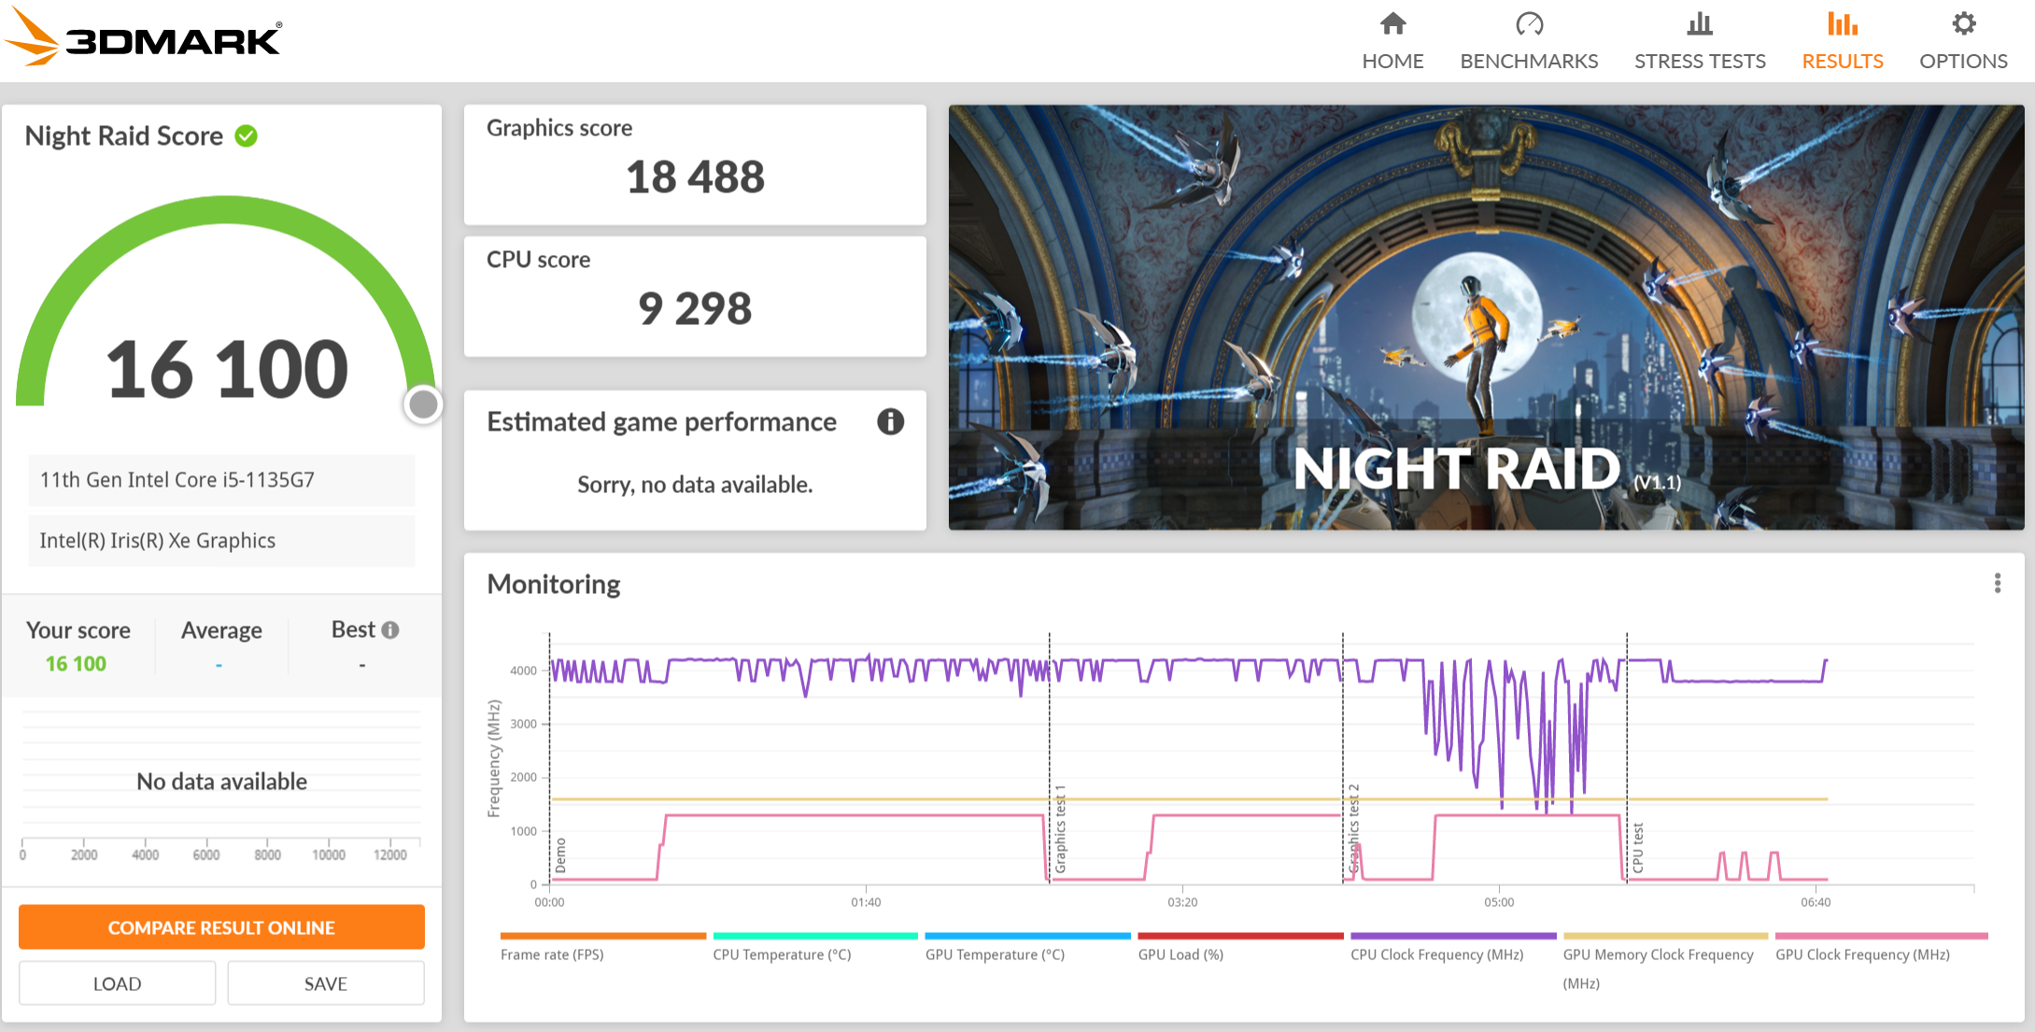Viewport: 2035px width, 1032px height.
Task: Click the Demo marker in the chart
Action: tap(560, 855)
